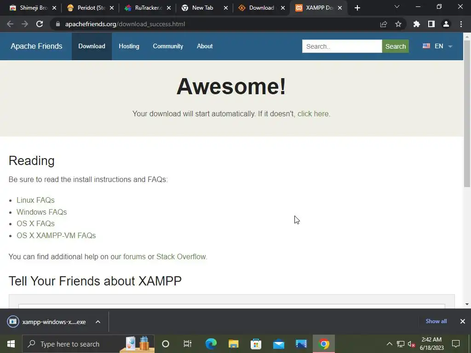Click the browser forward arrow

(25, 24)
